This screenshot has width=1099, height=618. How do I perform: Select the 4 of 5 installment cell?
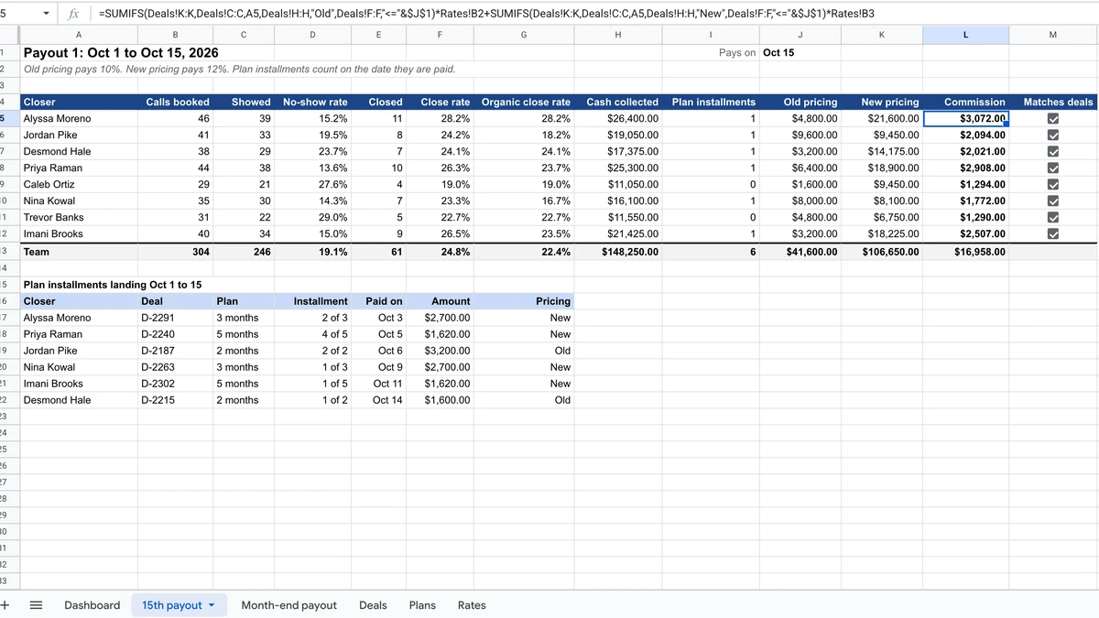[x=312, y=334]
